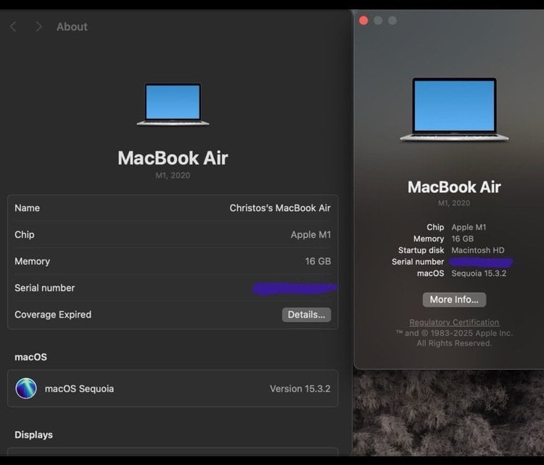This screenshot has height=465, width=544.
Task: Click M1, 2020 subtitle in settings
Action: [173, 176]
